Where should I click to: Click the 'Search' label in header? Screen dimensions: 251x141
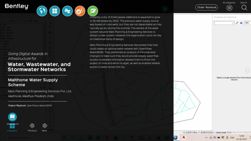(244, 3)
